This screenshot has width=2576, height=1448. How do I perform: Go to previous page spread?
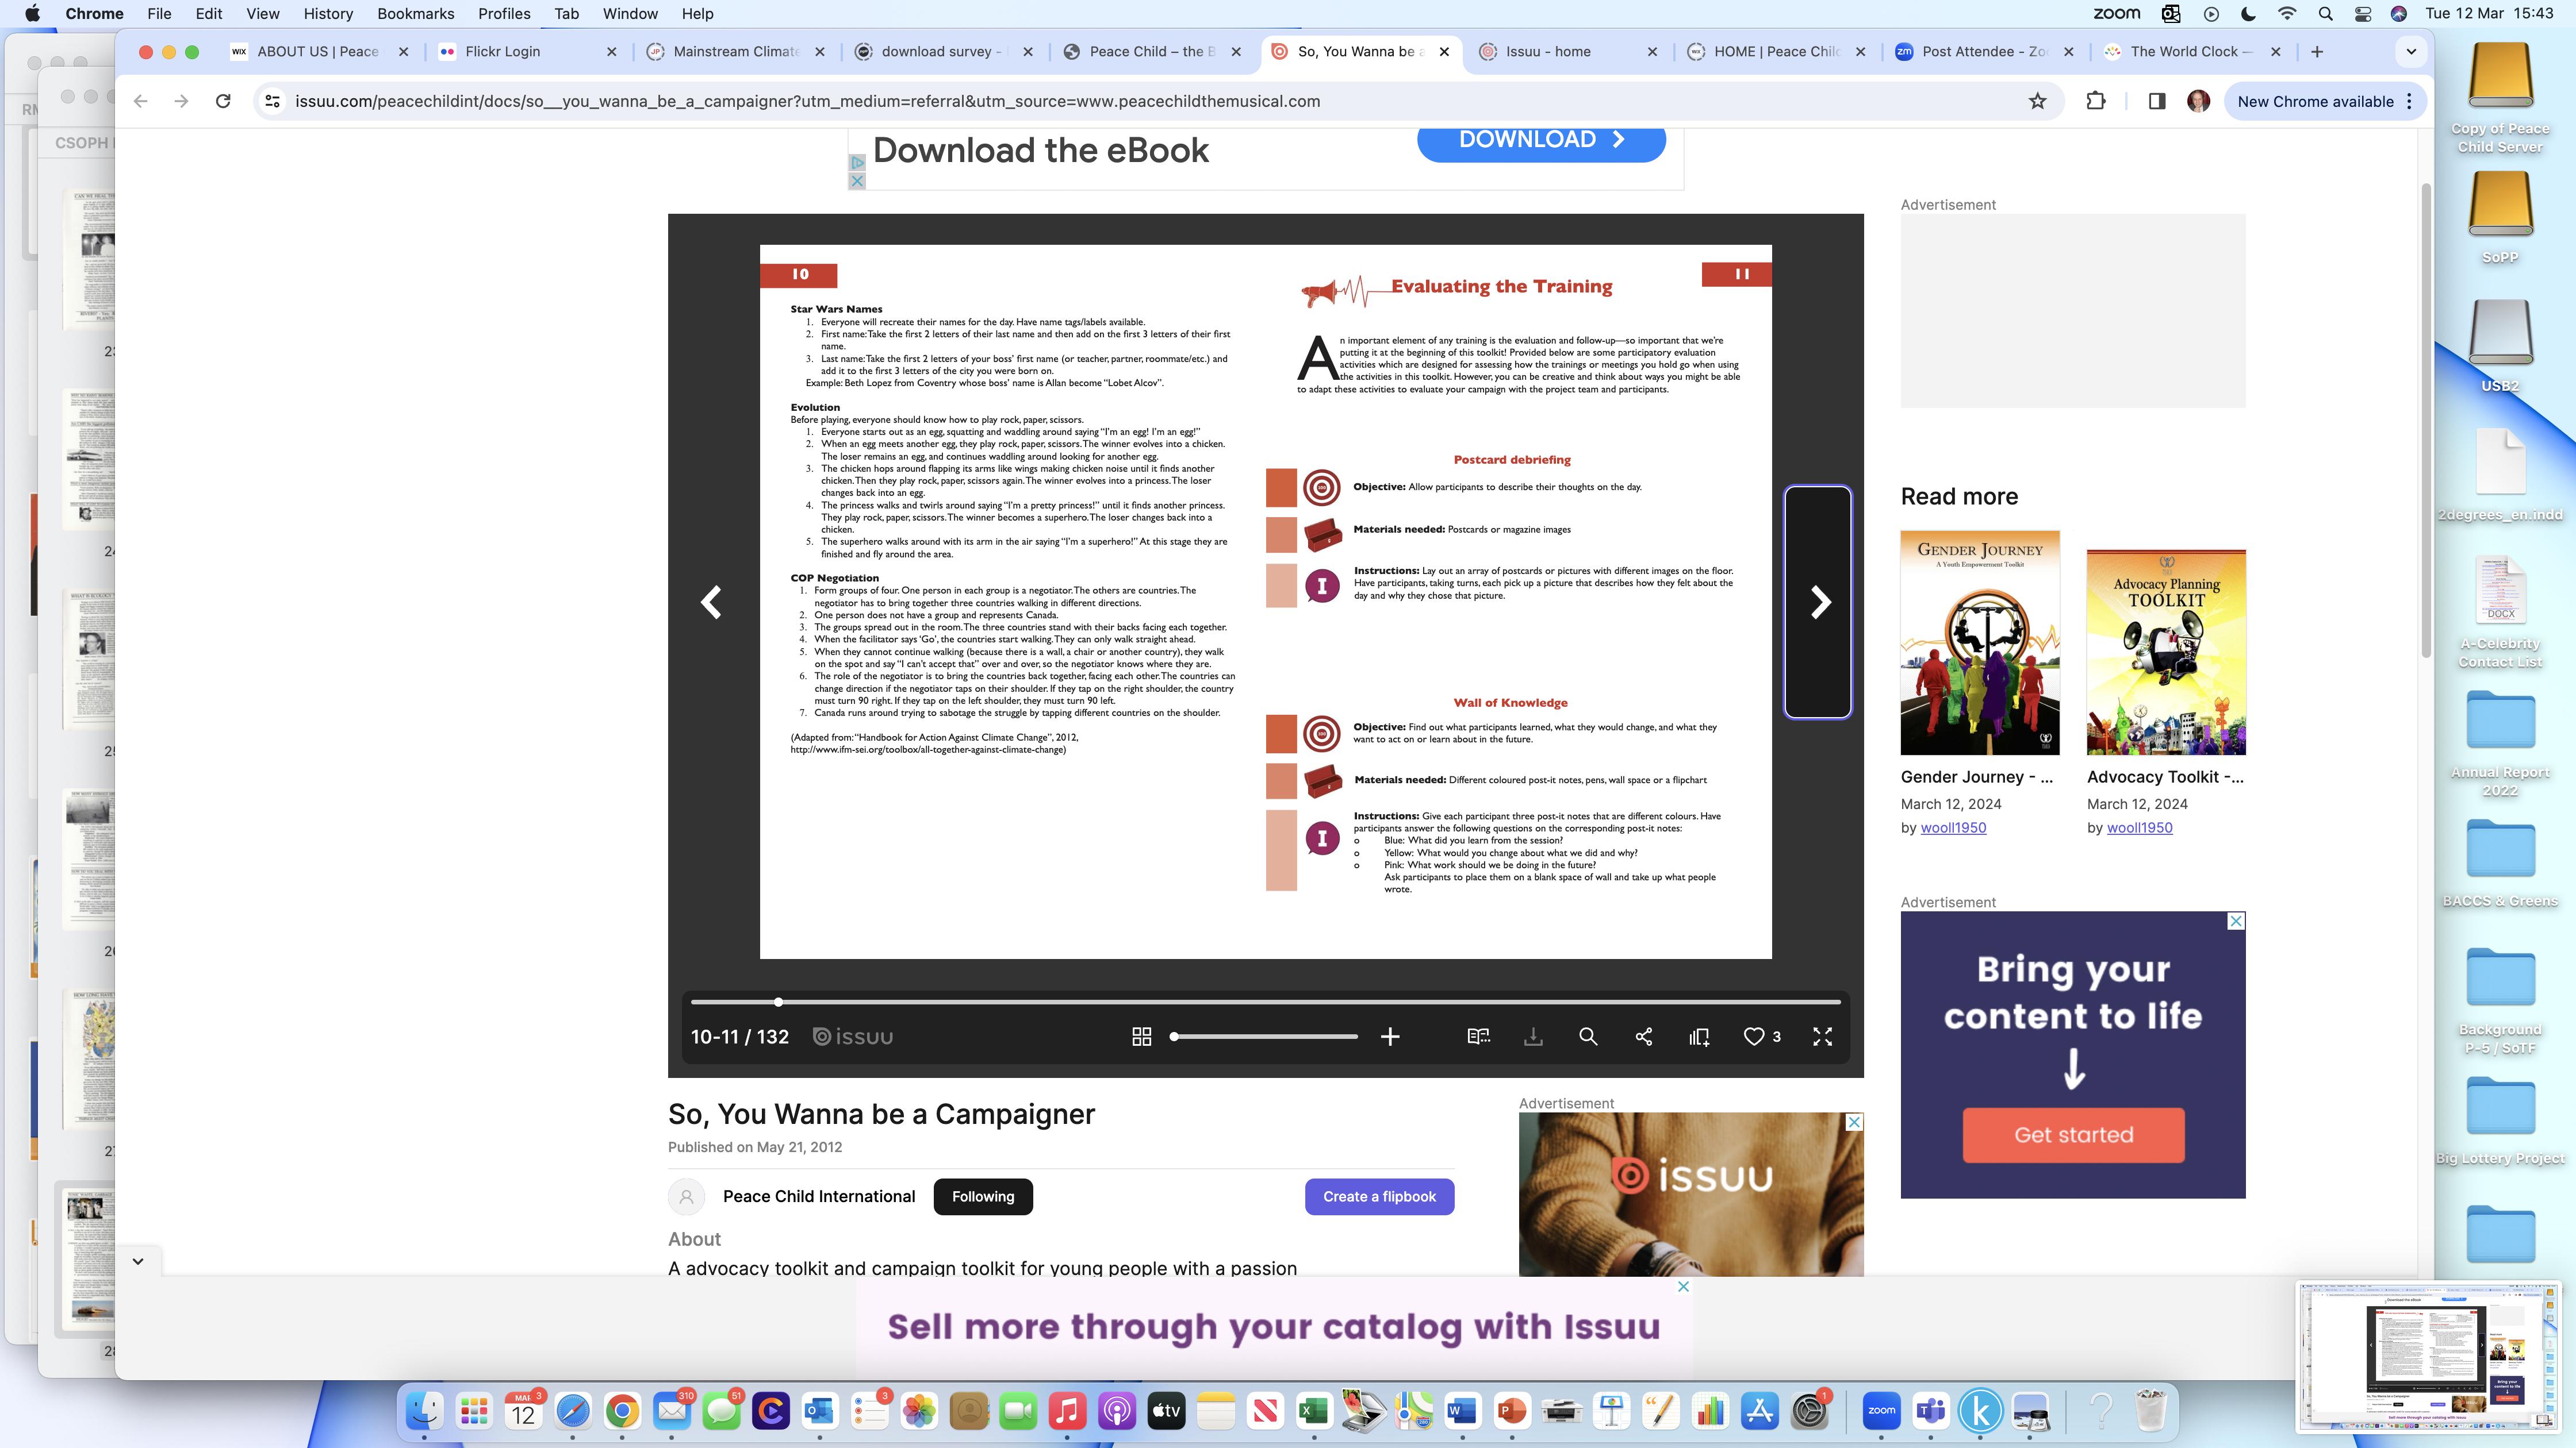click(711, 602)
